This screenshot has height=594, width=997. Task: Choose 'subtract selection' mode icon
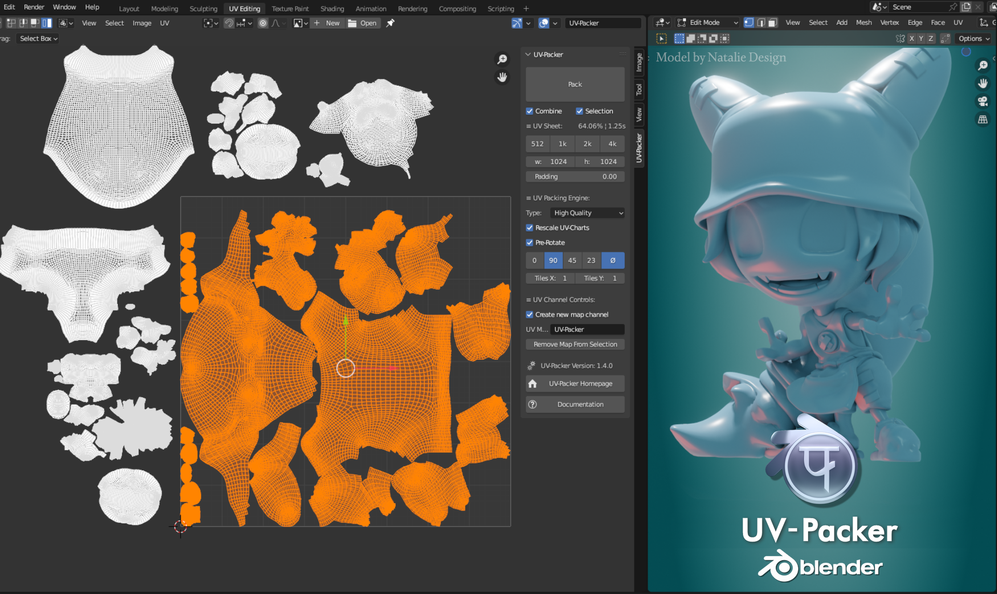tap(702, 38)
